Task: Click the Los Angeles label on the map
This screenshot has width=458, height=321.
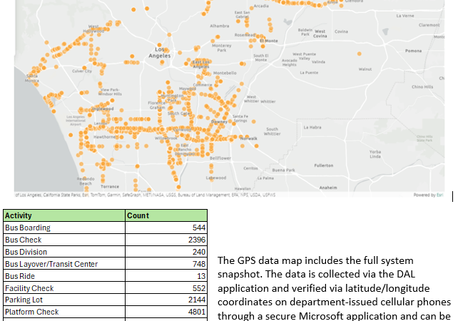Action: [158, 53]
